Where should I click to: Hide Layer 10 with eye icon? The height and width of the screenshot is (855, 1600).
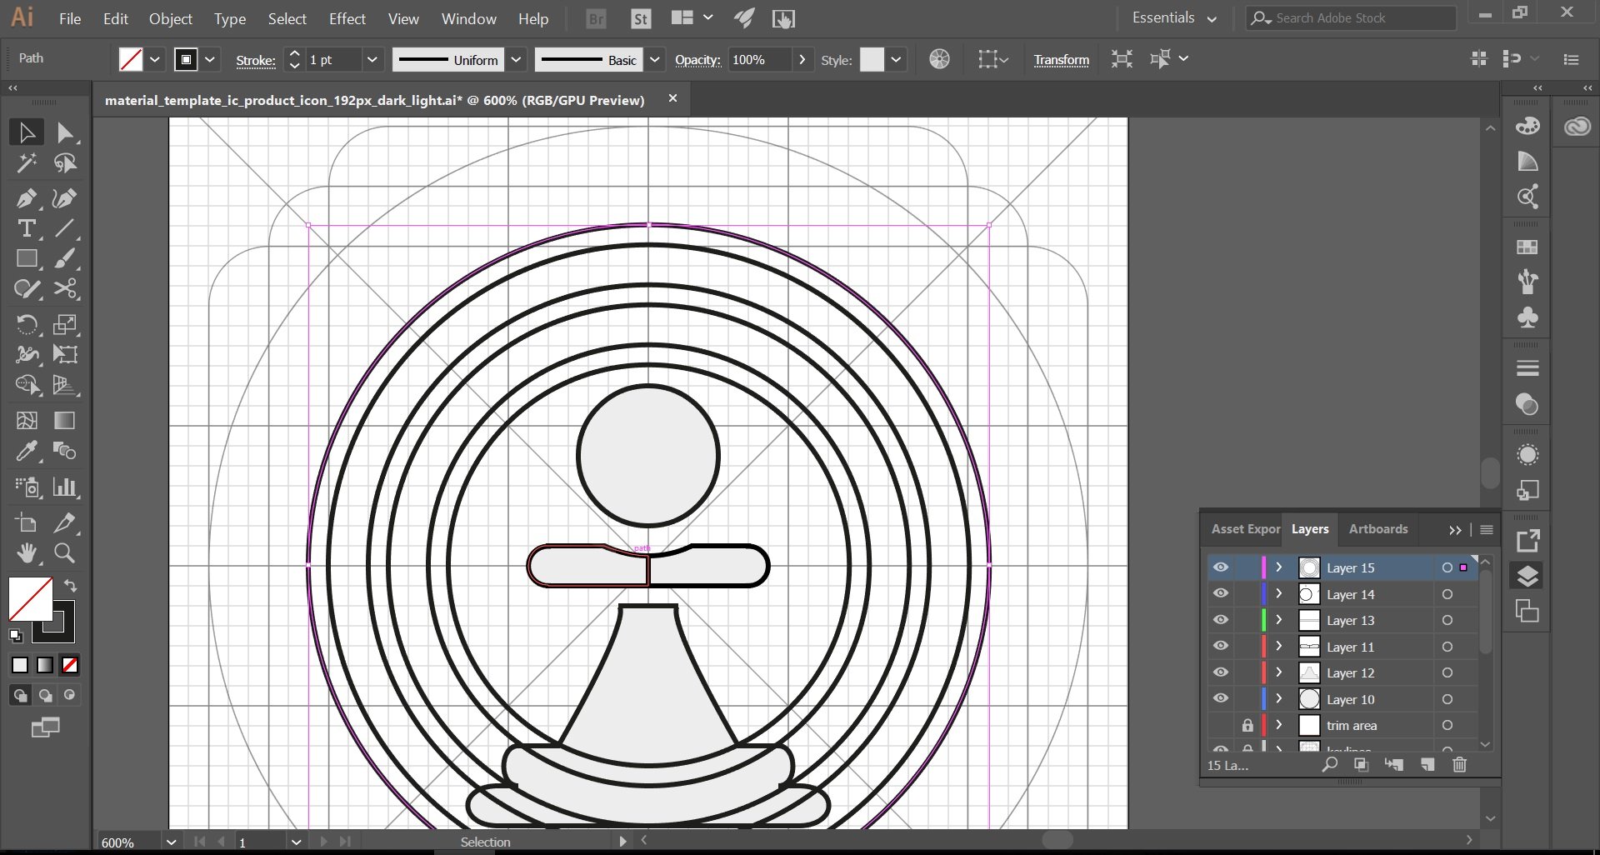point(1221,698)
